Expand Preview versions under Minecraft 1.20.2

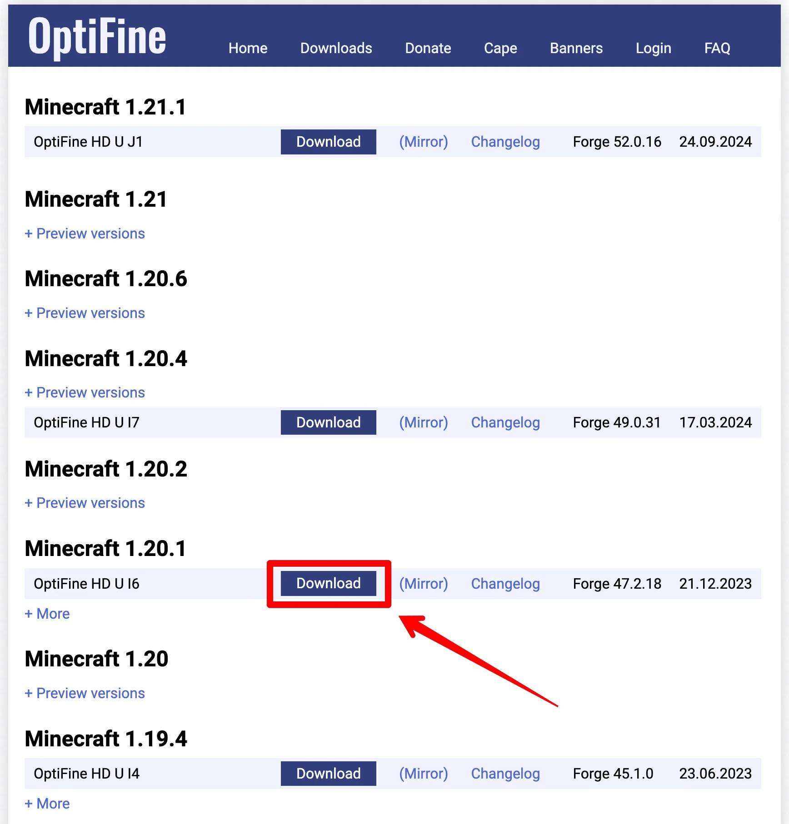[x=85, y=503]
